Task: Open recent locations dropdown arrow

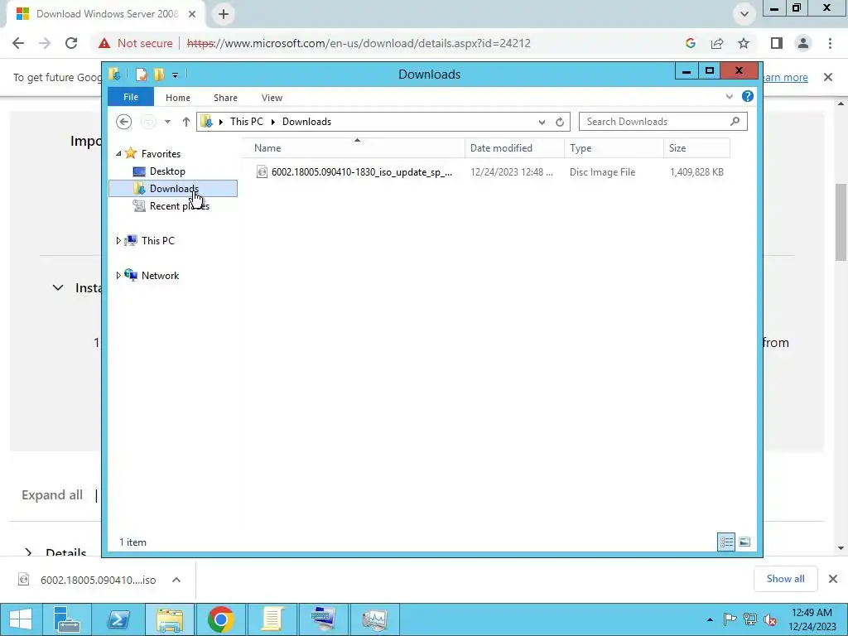Action: coord(167,122)
